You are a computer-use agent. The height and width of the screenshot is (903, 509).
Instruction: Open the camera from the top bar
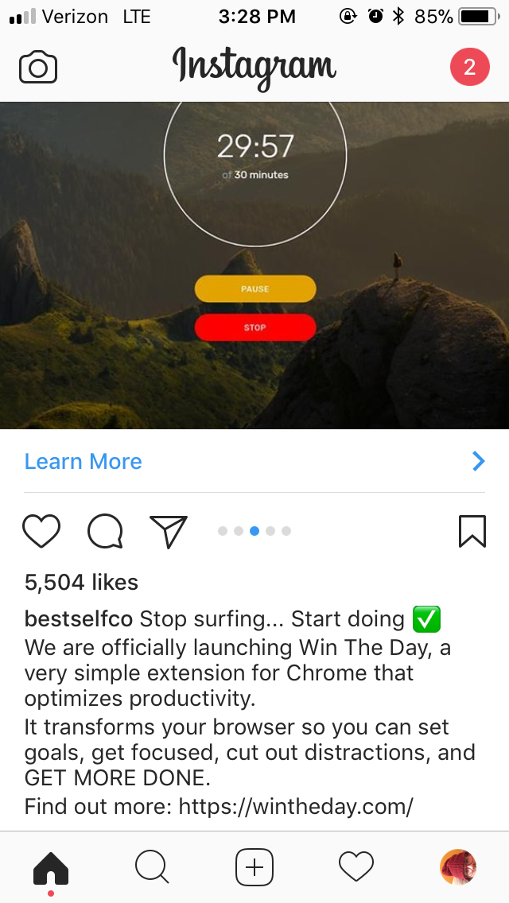pos(38,68)
